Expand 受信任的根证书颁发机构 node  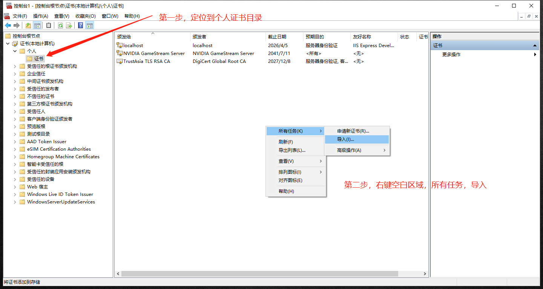pyautogui.click(x=15, y=66)
